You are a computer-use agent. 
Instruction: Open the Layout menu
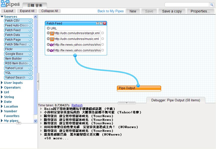tap(9, 11)
